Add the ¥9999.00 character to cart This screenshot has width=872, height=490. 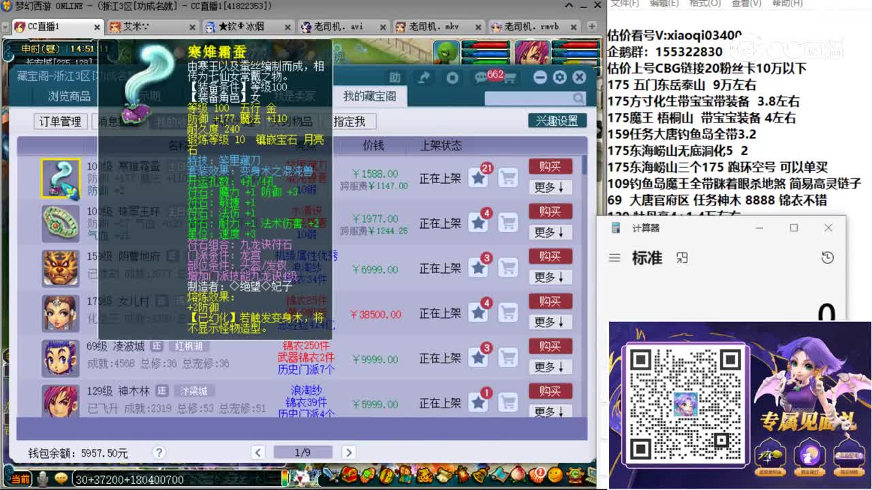[x=508, y=358]
